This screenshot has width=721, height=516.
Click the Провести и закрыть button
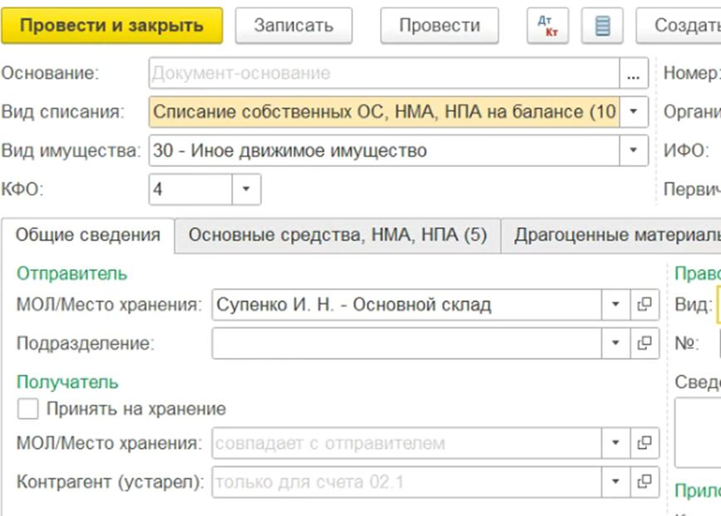tap(111, 26)
